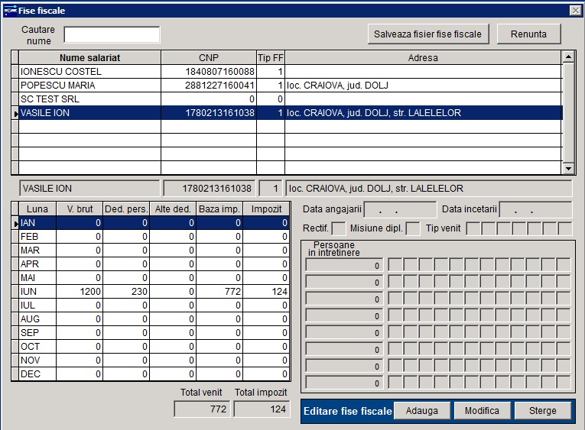
Task: Click the Renunta button
Action: [x=528, y=34]
